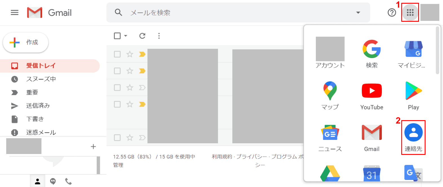Open the Inbox (受信トレイ) folder
The image size is (443, 187).
50,66
